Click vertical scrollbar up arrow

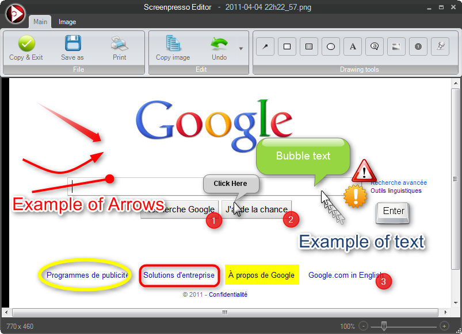point(456,84)
